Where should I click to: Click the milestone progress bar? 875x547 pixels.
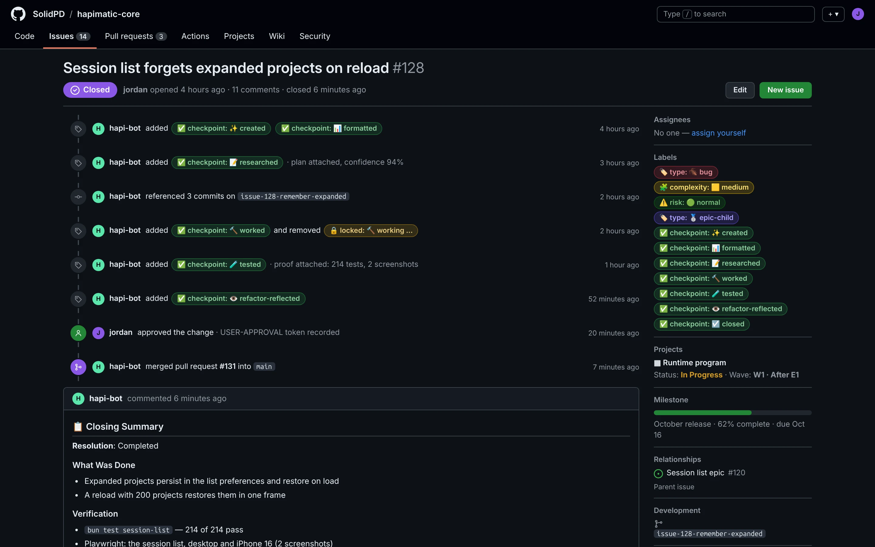(x=733, y=413)
